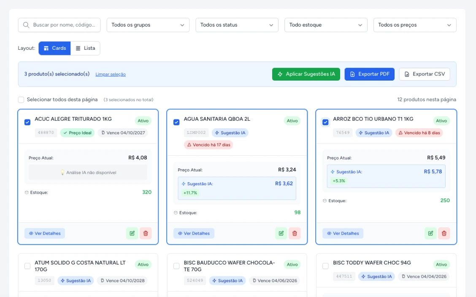The image size is (476, 297).
Task: Click the edit icon on ARROZ BCO card
Action: pyautogui.click(x=430, y=233)
